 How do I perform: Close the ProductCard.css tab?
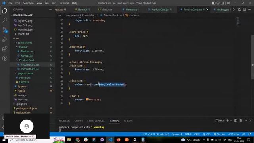click(x=207, y=10)
